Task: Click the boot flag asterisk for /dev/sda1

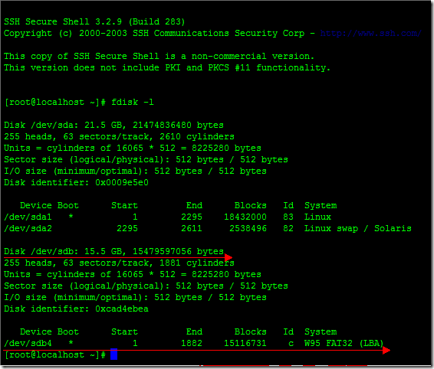Action: pyautogui.click(x=71, y=217)
